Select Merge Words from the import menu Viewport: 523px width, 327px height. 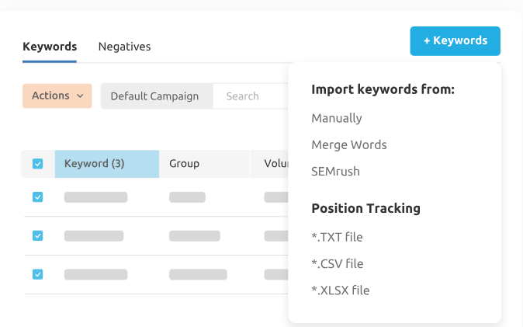pyautogui.click(x=348, y=145)
